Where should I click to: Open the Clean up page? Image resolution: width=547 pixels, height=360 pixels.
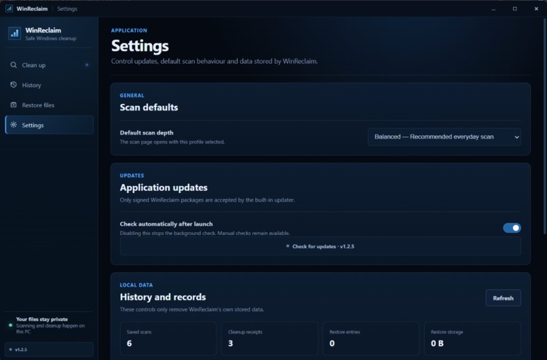(49, 65)
